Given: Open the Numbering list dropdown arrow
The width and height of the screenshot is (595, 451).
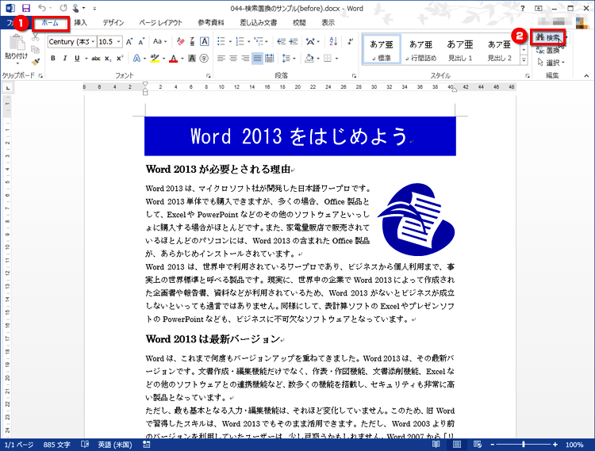Looking at the screenshot, I should coord(248,41).
